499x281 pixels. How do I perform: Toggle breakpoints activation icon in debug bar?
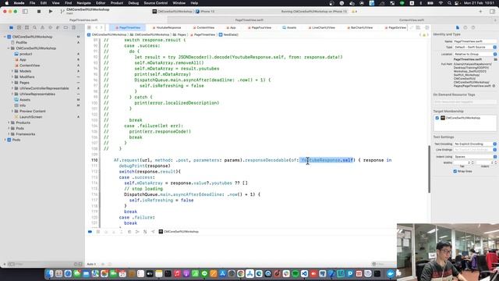click(90, 232)
